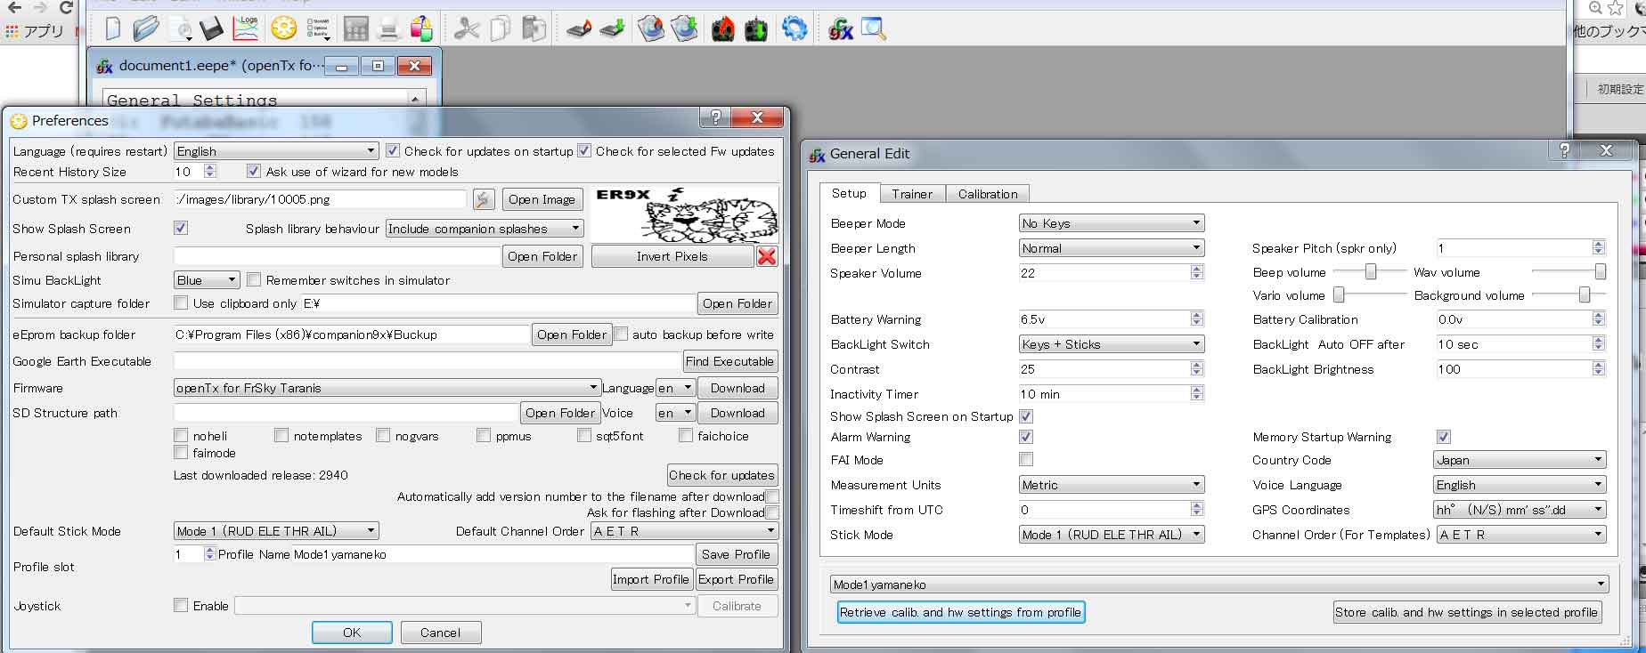Open the browser アプリ apps shortcut
1646x653 pixels.
(x=34, y=31)
